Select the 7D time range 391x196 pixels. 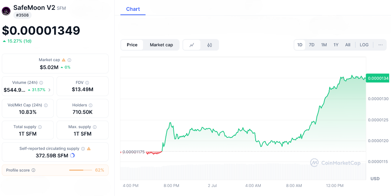tap(311, 45)
